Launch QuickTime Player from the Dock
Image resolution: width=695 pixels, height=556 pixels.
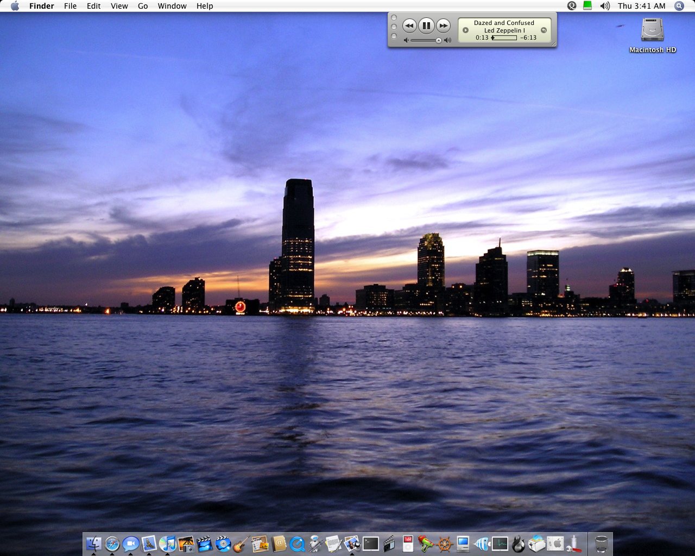[296, 544]
